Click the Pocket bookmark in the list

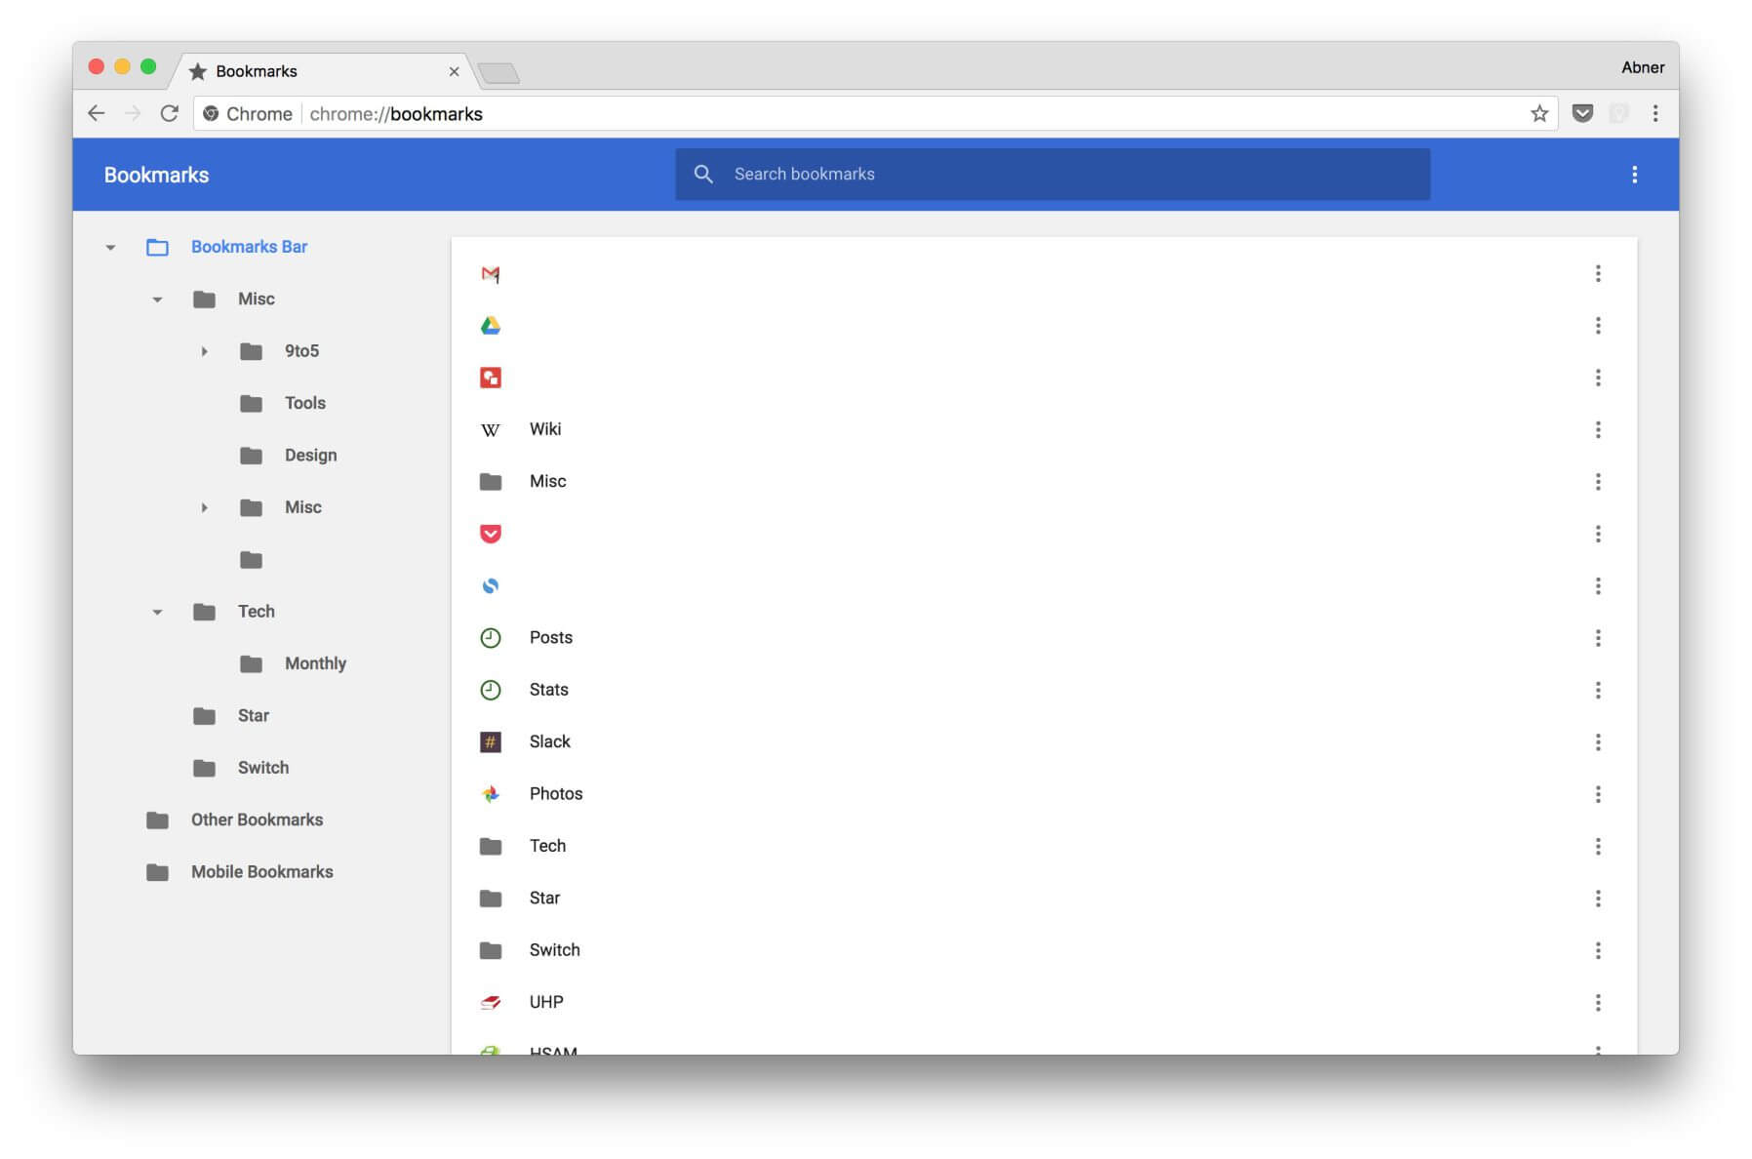[490, 534]
